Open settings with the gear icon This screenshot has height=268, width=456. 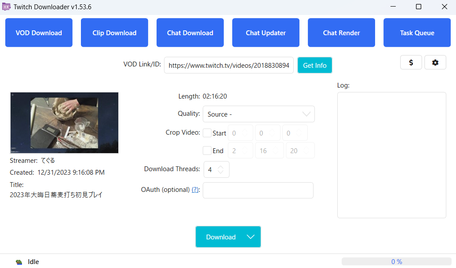click(435, 62)
